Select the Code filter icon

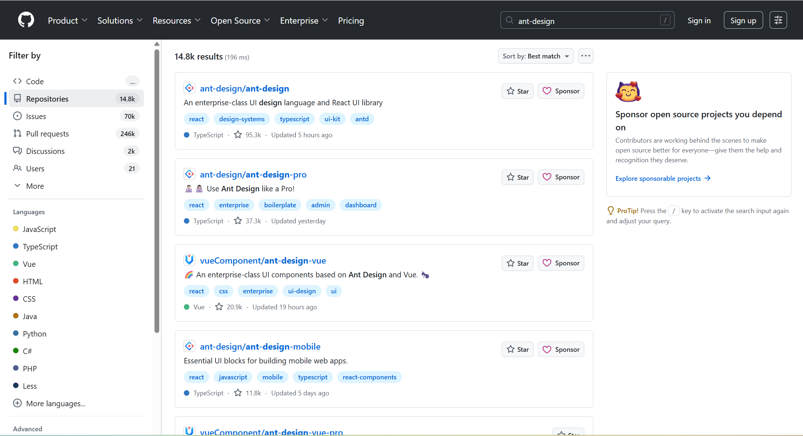[17, 81]
